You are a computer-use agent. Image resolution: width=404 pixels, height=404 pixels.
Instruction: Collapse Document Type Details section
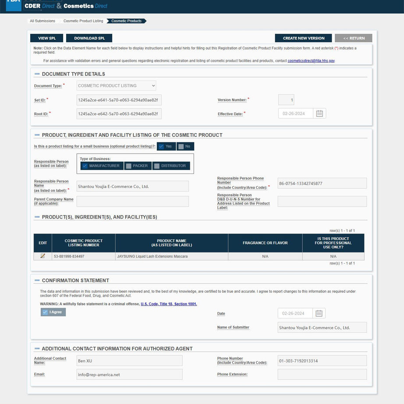tap(37, 74)
